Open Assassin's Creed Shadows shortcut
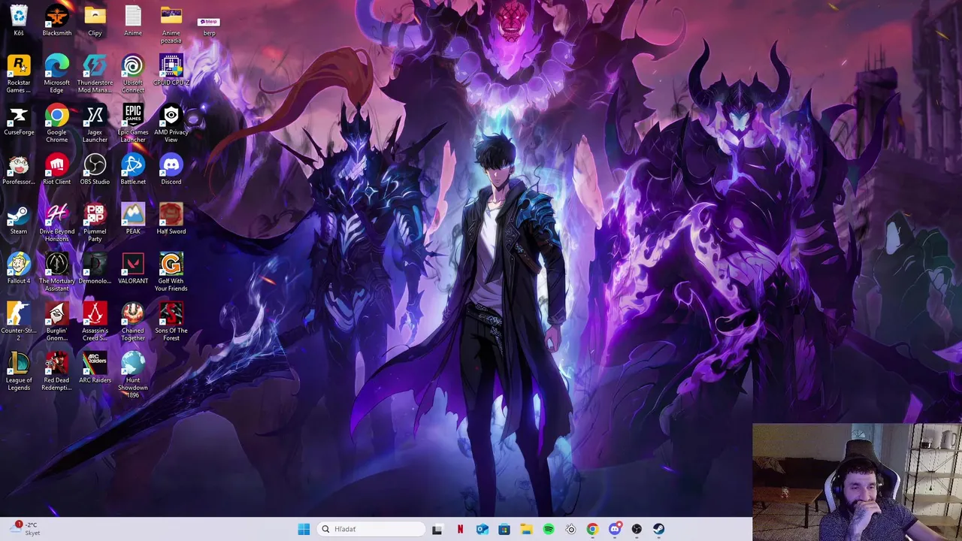962x541 pixels. point(95,322)
